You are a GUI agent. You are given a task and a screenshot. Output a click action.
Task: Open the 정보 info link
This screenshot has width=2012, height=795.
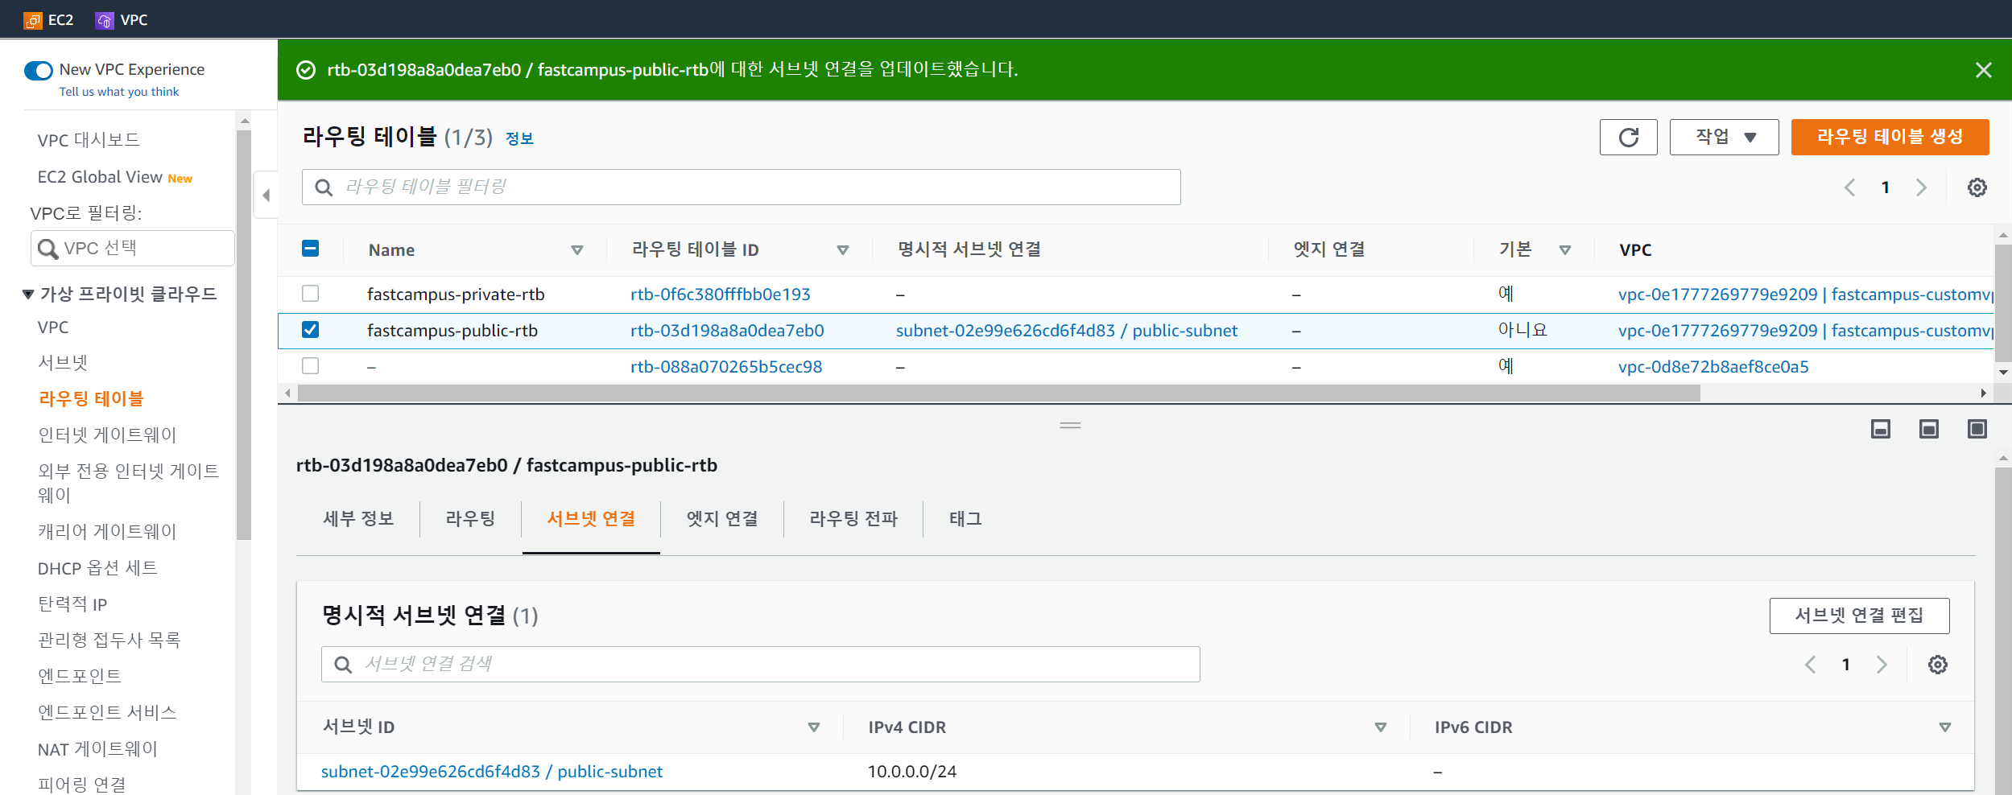point(519,139)
